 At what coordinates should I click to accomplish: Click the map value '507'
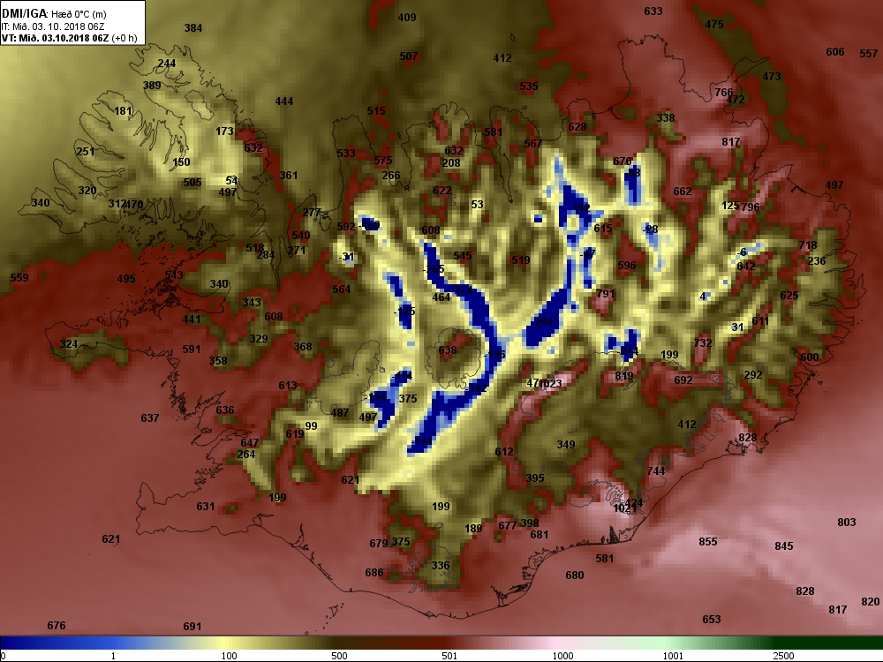409,56
